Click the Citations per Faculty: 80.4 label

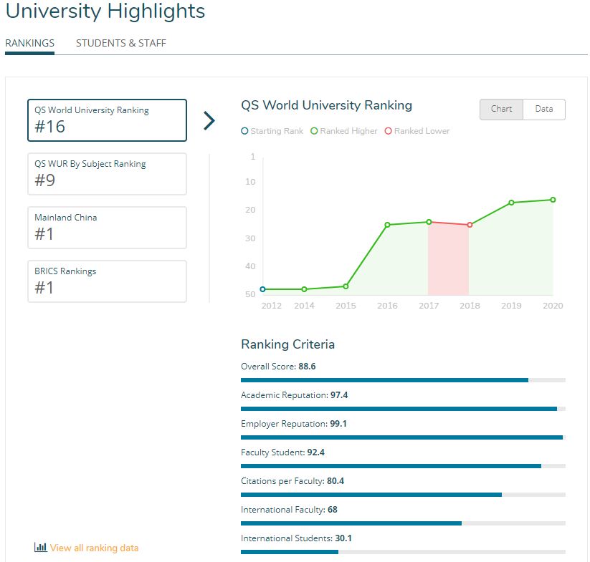pos(292,481)
